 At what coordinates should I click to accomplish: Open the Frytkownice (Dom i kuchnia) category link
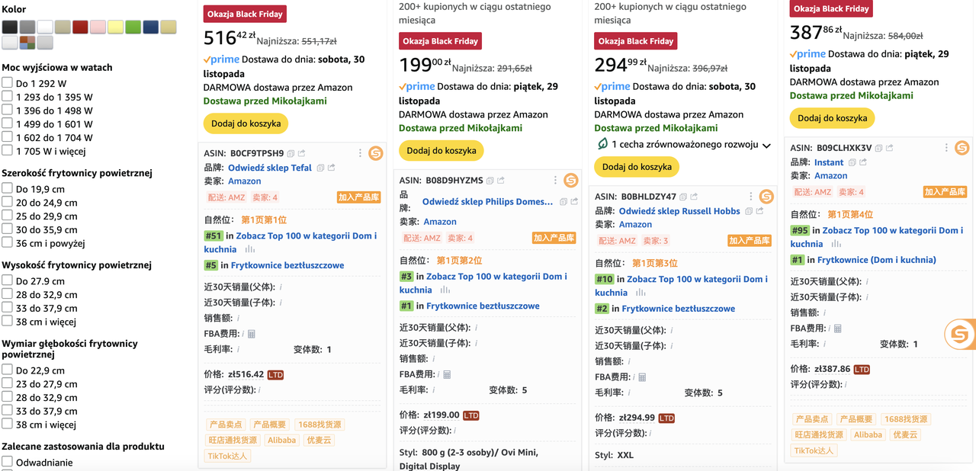pos(876,260)
